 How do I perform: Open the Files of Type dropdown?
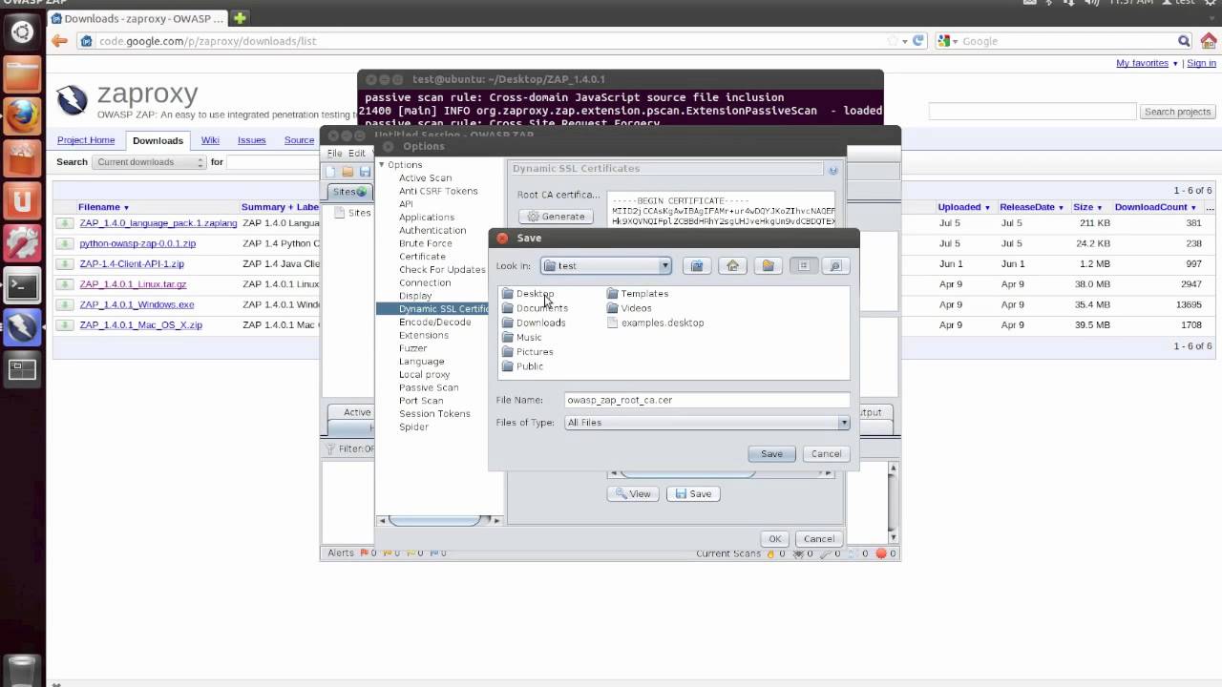[x=706, y=423]
